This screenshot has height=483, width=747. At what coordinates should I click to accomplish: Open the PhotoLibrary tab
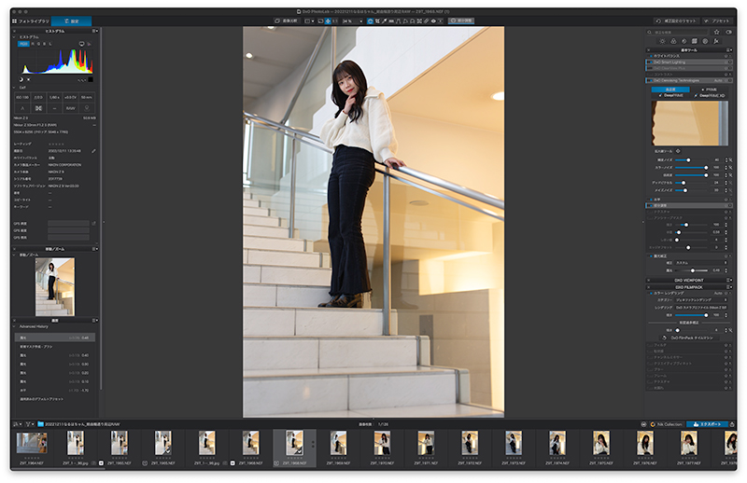pyautogui.click(x=31, y=21)
